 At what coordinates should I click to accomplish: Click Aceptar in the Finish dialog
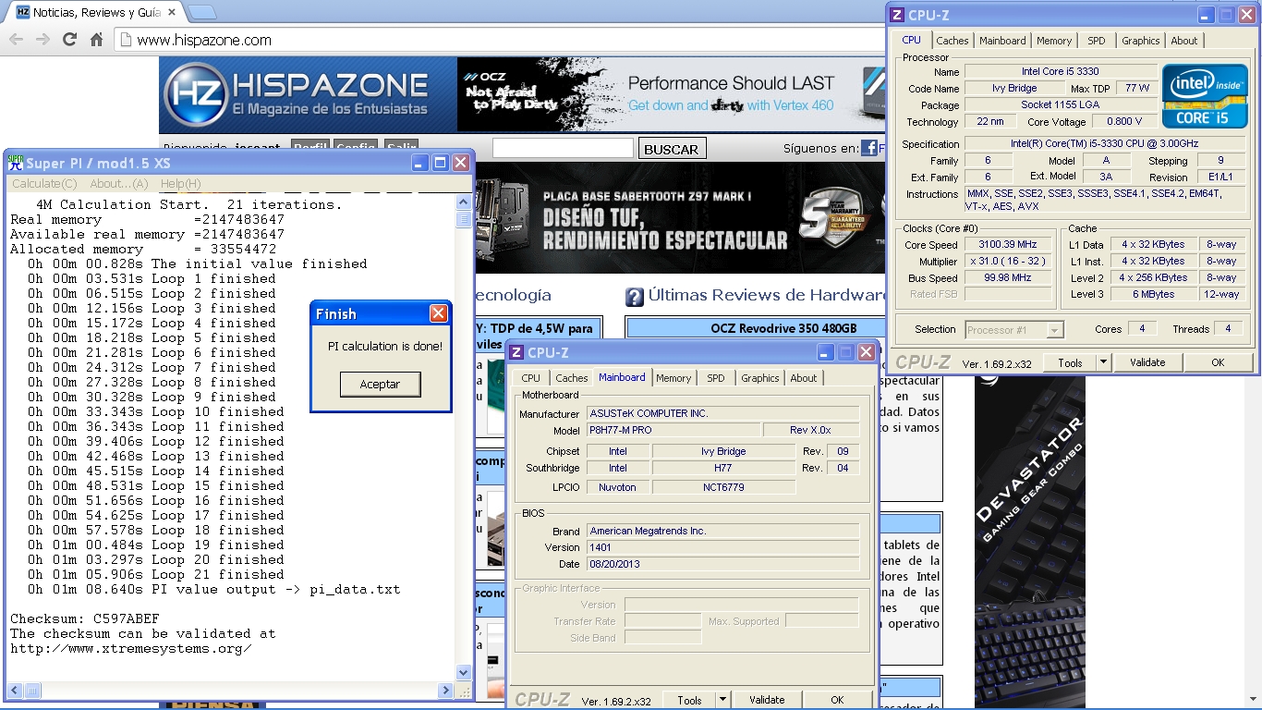coord(380,385)
